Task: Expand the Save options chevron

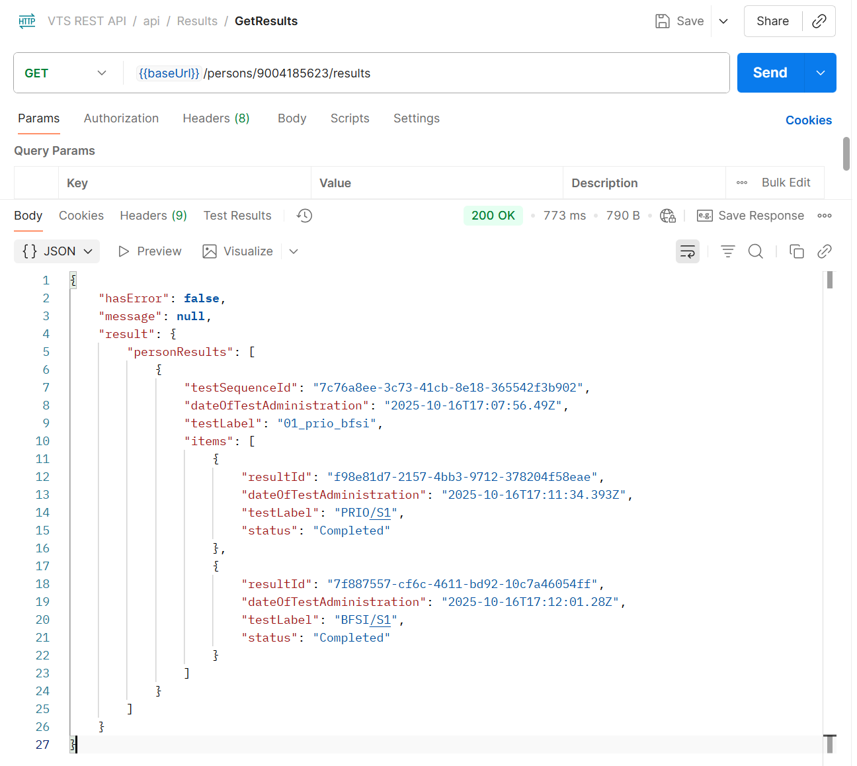Action: (723, 21)
